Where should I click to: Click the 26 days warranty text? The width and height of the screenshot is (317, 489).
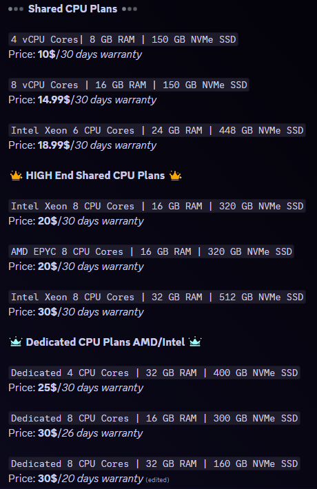[102, 433]
